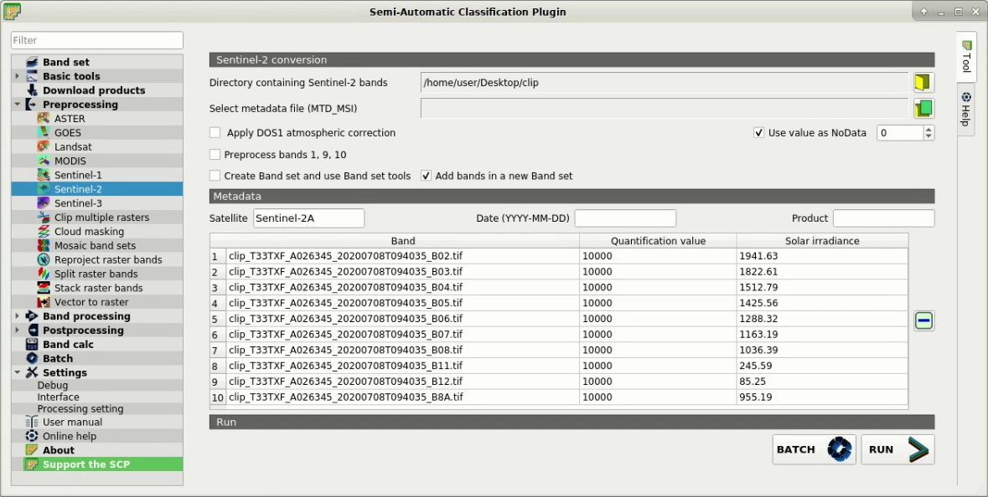Open the Cloud masking tool

89,232
